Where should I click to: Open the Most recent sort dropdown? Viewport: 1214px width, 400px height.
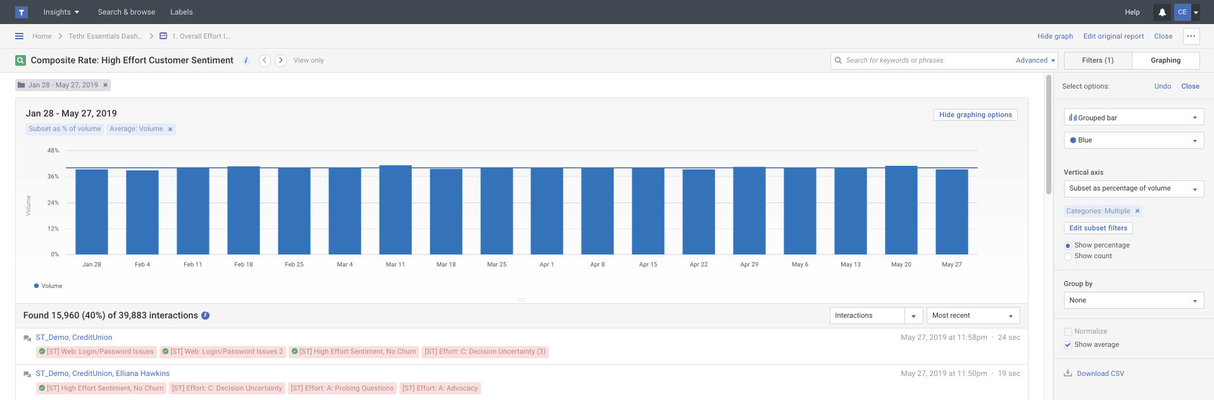pos(972,315)
